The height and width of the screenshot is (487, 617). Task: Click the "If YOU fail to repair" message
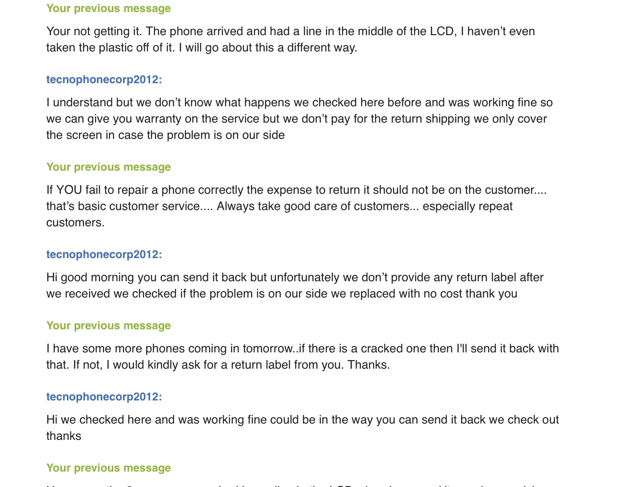pos(297,206)
